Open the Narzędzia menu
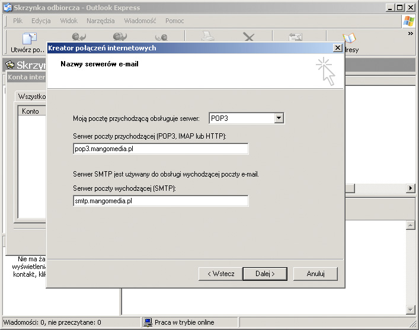 coord(101,21)
